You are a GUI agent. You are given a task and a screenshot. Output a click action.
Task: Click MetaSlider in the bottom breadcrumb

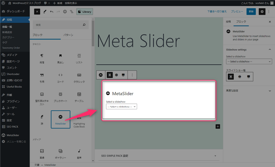pyautogui.click(x=50, y=165)
